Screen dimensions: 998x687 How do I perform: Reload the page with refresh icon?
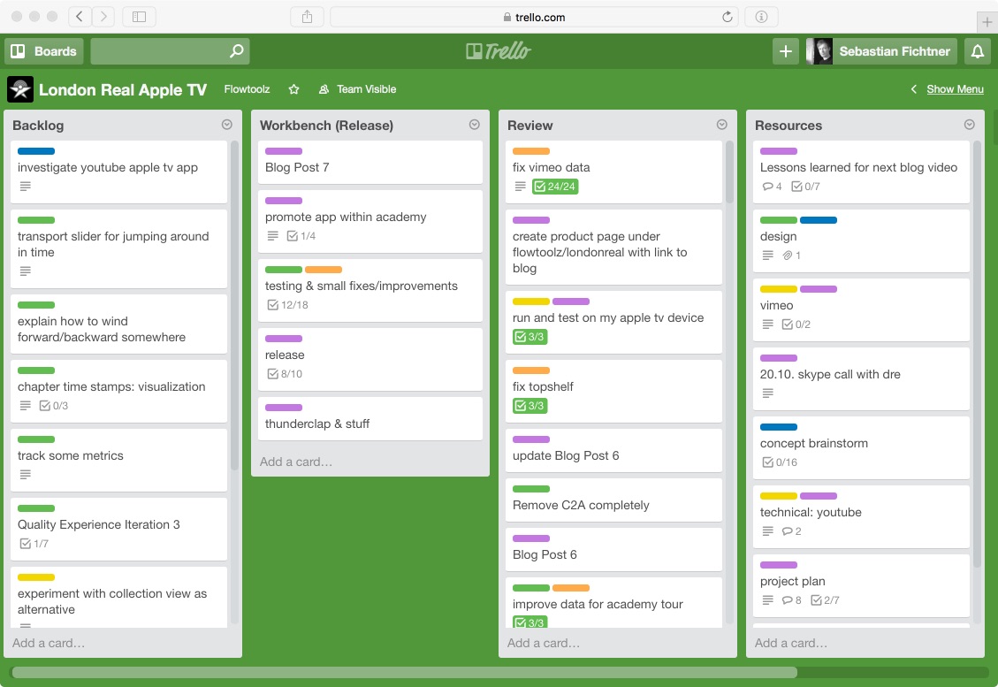pos(727,17)
